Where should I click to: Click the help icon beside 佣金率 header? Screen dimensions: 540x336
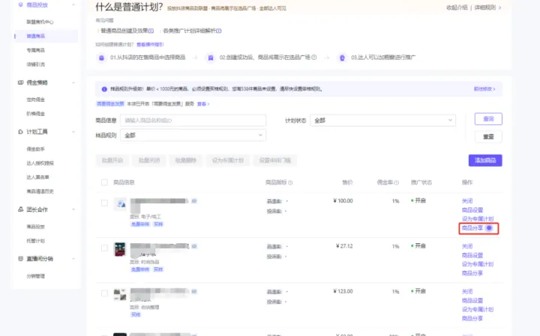tap(397, 183)
